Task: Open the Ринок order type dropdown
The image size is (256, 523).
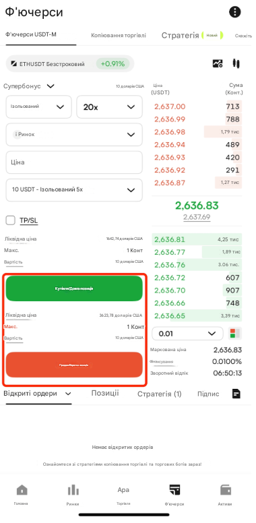Action: (x=74, y=134)
